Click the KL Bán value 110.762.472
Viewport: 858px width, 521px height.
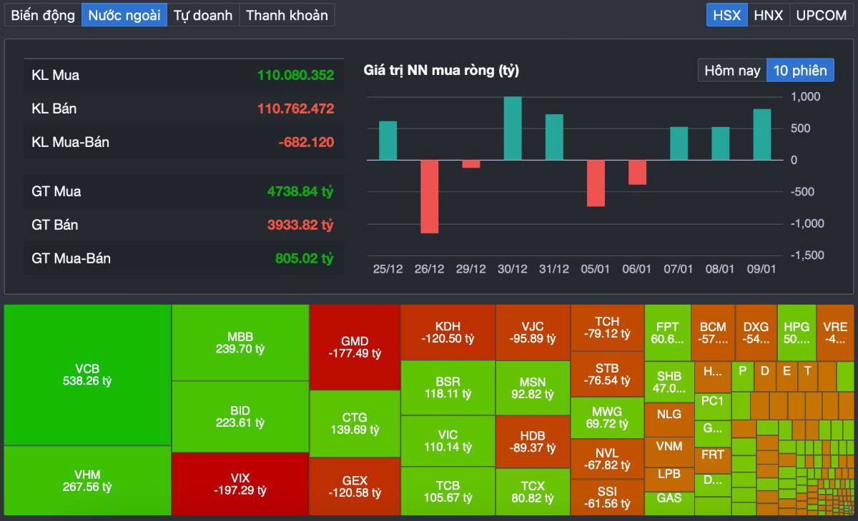point(295,108)
